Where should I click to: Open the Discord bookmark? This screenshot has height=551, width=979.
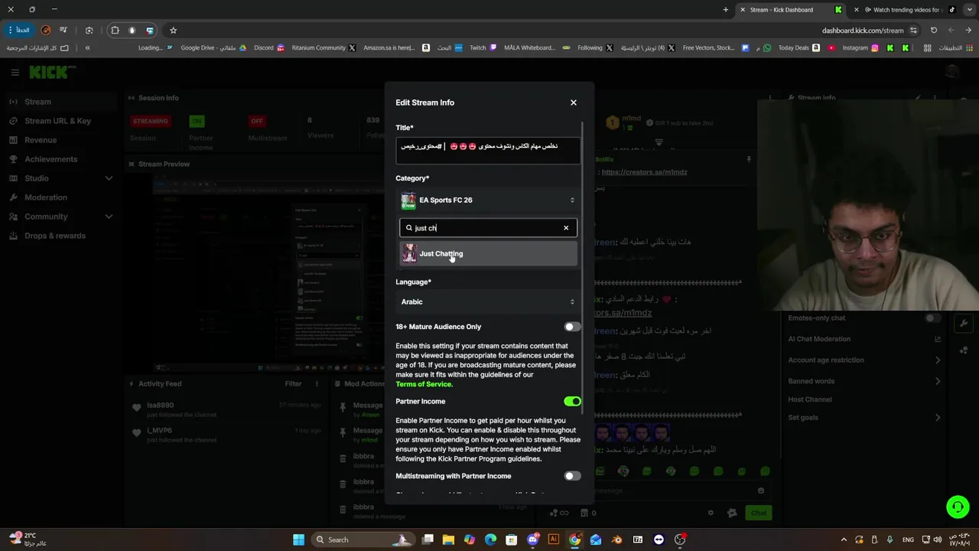pos(269,47)
